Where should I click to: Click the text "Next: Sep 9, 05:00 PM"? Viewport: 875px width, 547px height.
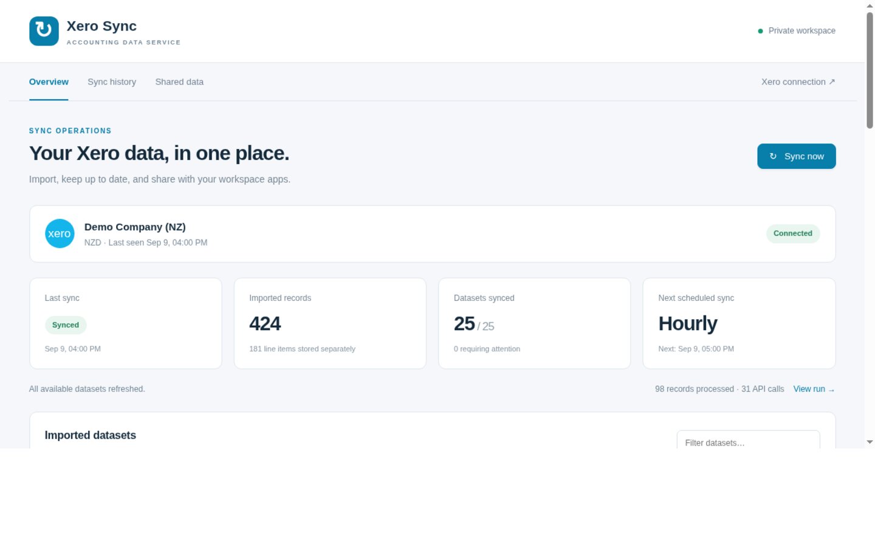(696, 349)
